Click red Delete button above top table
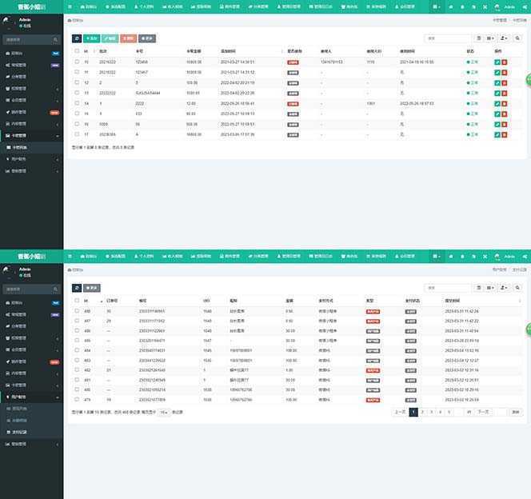The height and width of the screenshot is (499, 531). [x=128, y=38]
